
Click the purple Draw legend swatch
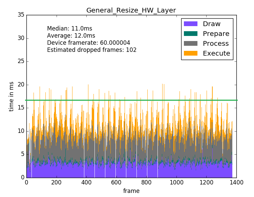pos(190,24)
